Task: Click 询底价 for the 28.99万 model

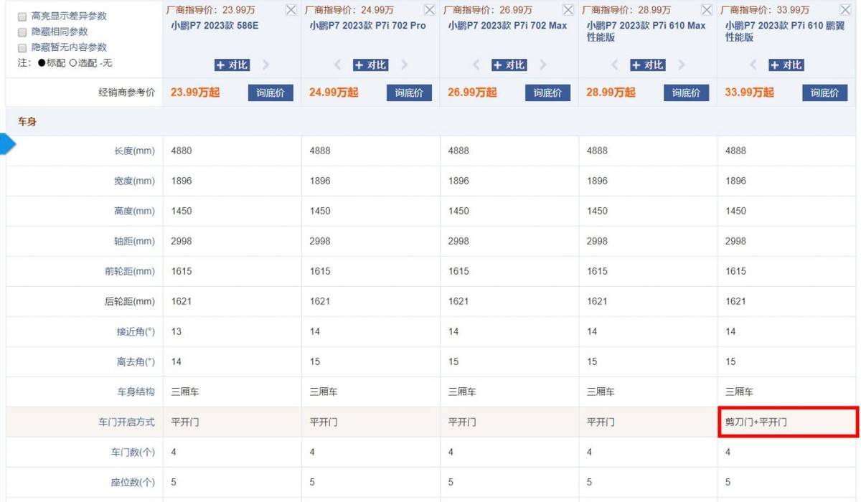Action: pos(686,93)
